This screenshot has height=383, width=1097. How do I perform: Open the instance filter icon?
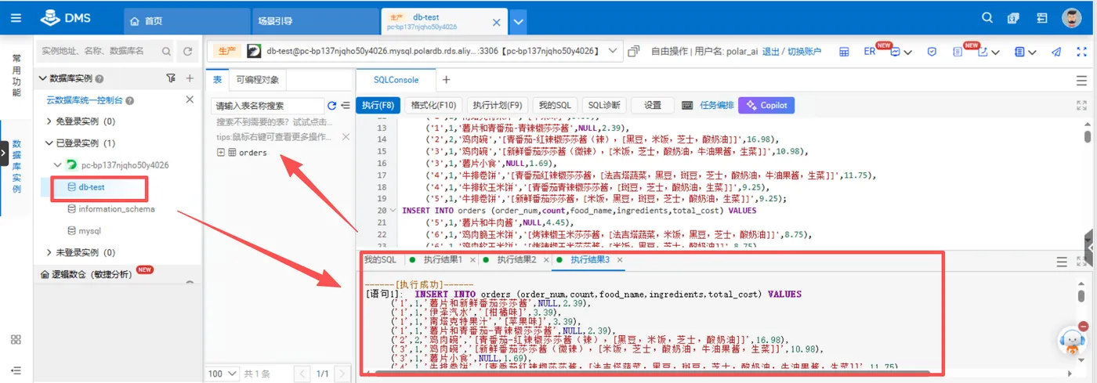171,78
